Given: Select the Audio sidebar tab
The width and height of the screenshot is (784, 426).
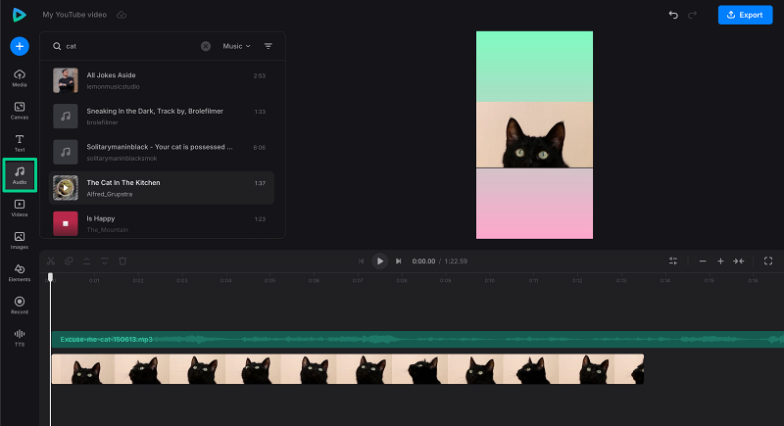Looking at the screenshot, I should [x=20, y=175].
